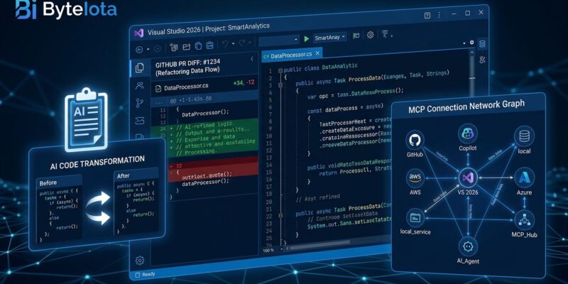This screenshot has width=568, height=284.
Task: Open the back navigation history dropdown arrow
Action: click(x=148, y=50)
